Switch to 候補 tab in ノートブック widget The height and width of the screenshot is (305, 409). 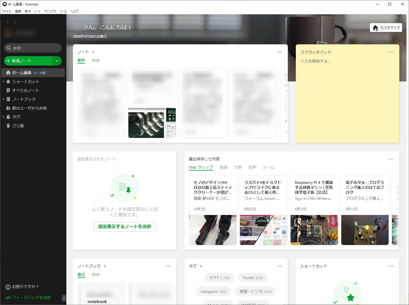pyautogui.click(x=96, y=274)
